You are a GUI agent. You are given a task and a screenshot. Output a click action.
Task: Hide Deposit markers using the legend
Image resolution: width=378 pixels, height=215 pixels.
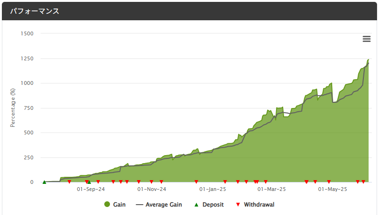pos(210,205)
